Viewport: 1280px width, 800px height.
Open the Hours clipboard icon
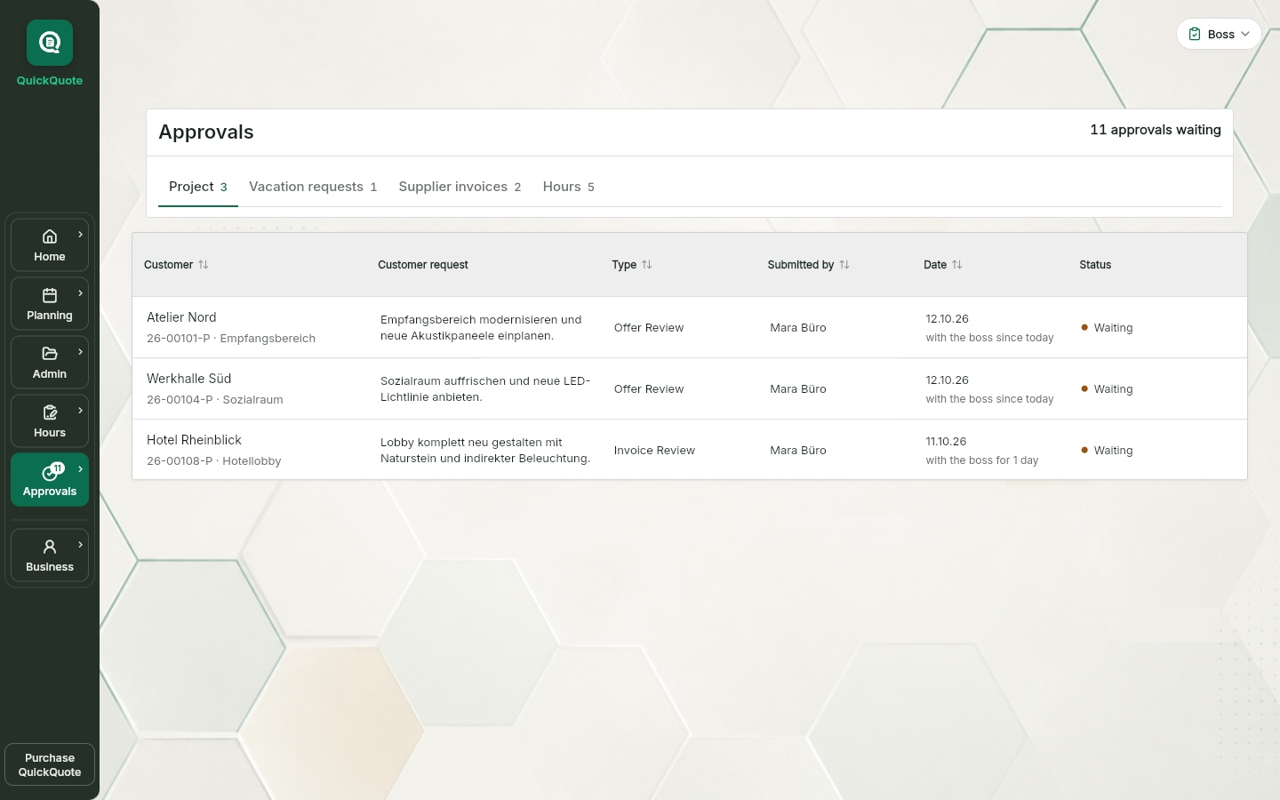(x=50, y=412)
